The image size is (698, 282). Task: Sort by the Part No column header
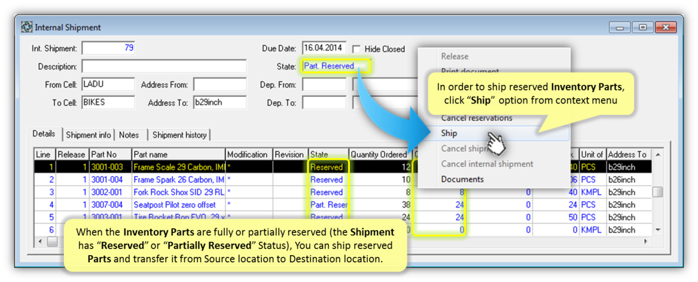pyautogui.click(x=110, y=154)
